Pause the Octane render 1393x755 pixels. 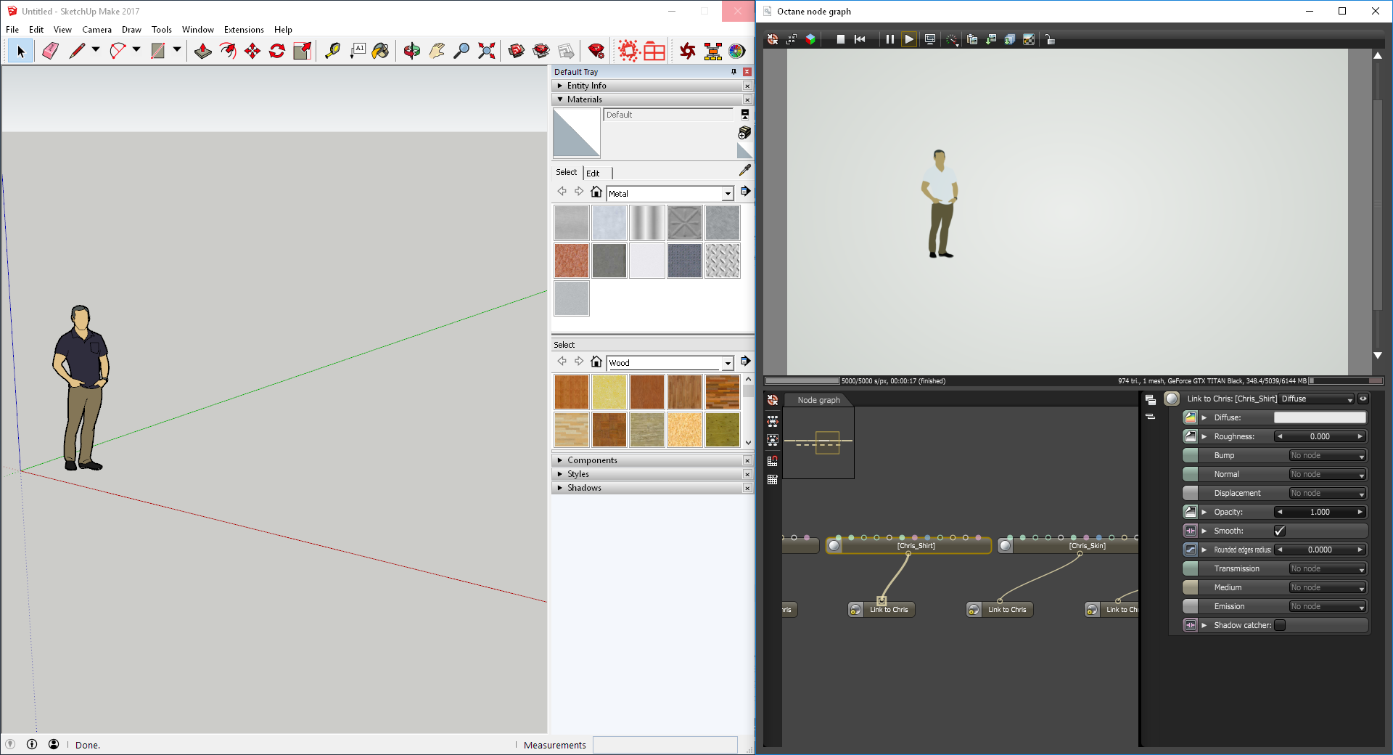click(889, 39)
